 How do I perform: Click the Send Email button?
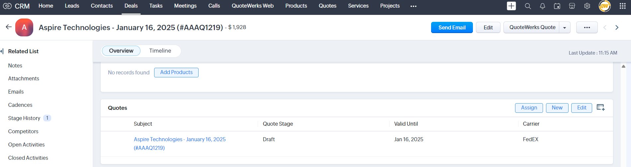[452, 27]
